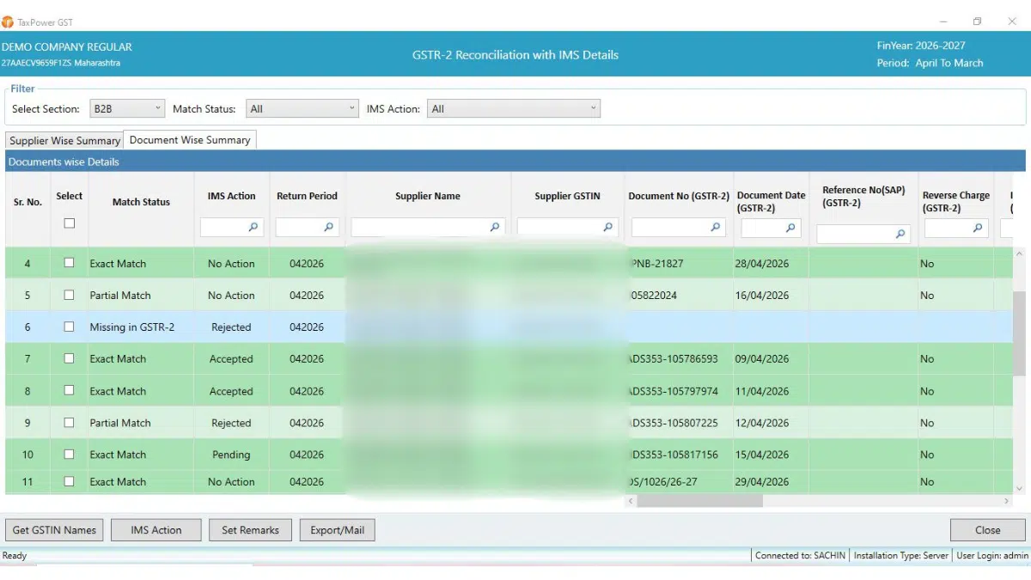Click search icon in Document Date column filter
Screen dimensions: 1031x580
coord(791,228)
